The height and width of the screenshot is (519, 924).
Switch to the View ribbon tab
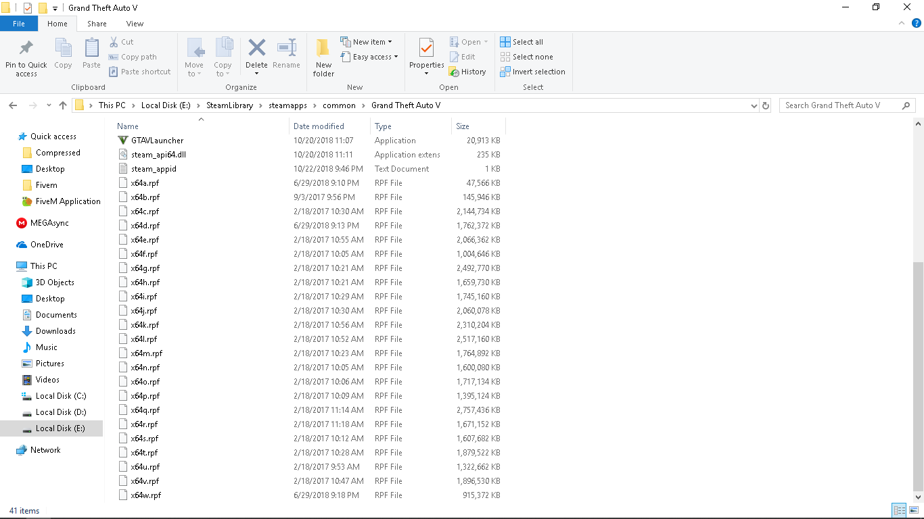coord(135,24)
